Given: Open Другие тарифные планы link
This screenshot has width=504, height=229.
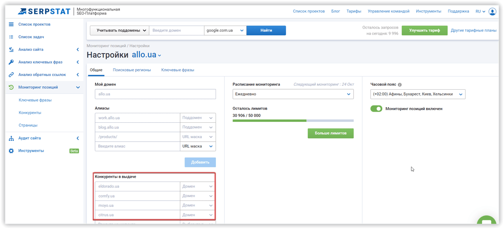Looking at the screenshot, I should (473, 30).
